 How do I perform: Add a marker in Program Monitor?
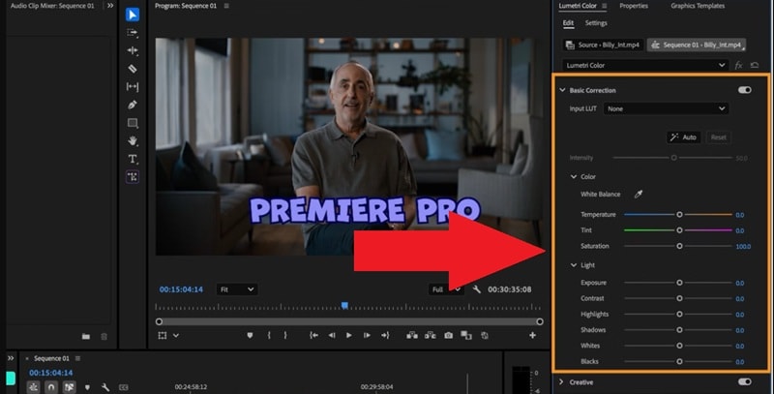point(250,335)
